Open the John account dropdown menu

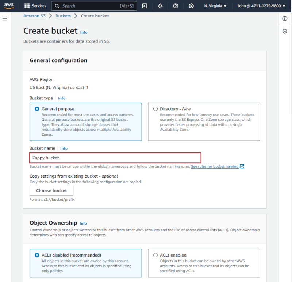[x=261, y=6]
